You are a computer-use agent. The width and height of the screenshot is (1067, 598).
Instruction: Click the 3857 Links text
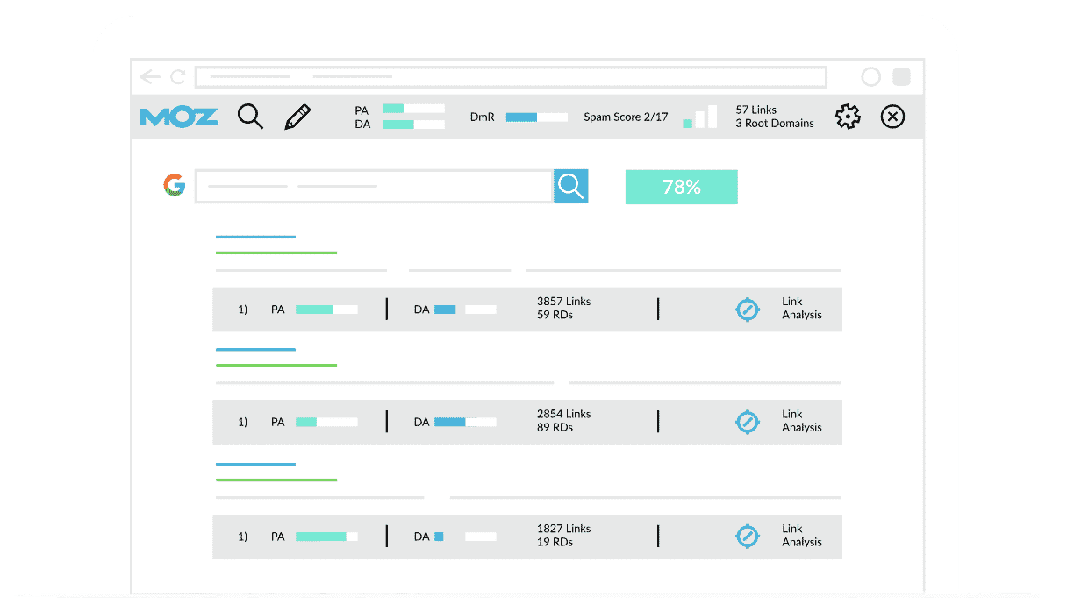(564, 302)
